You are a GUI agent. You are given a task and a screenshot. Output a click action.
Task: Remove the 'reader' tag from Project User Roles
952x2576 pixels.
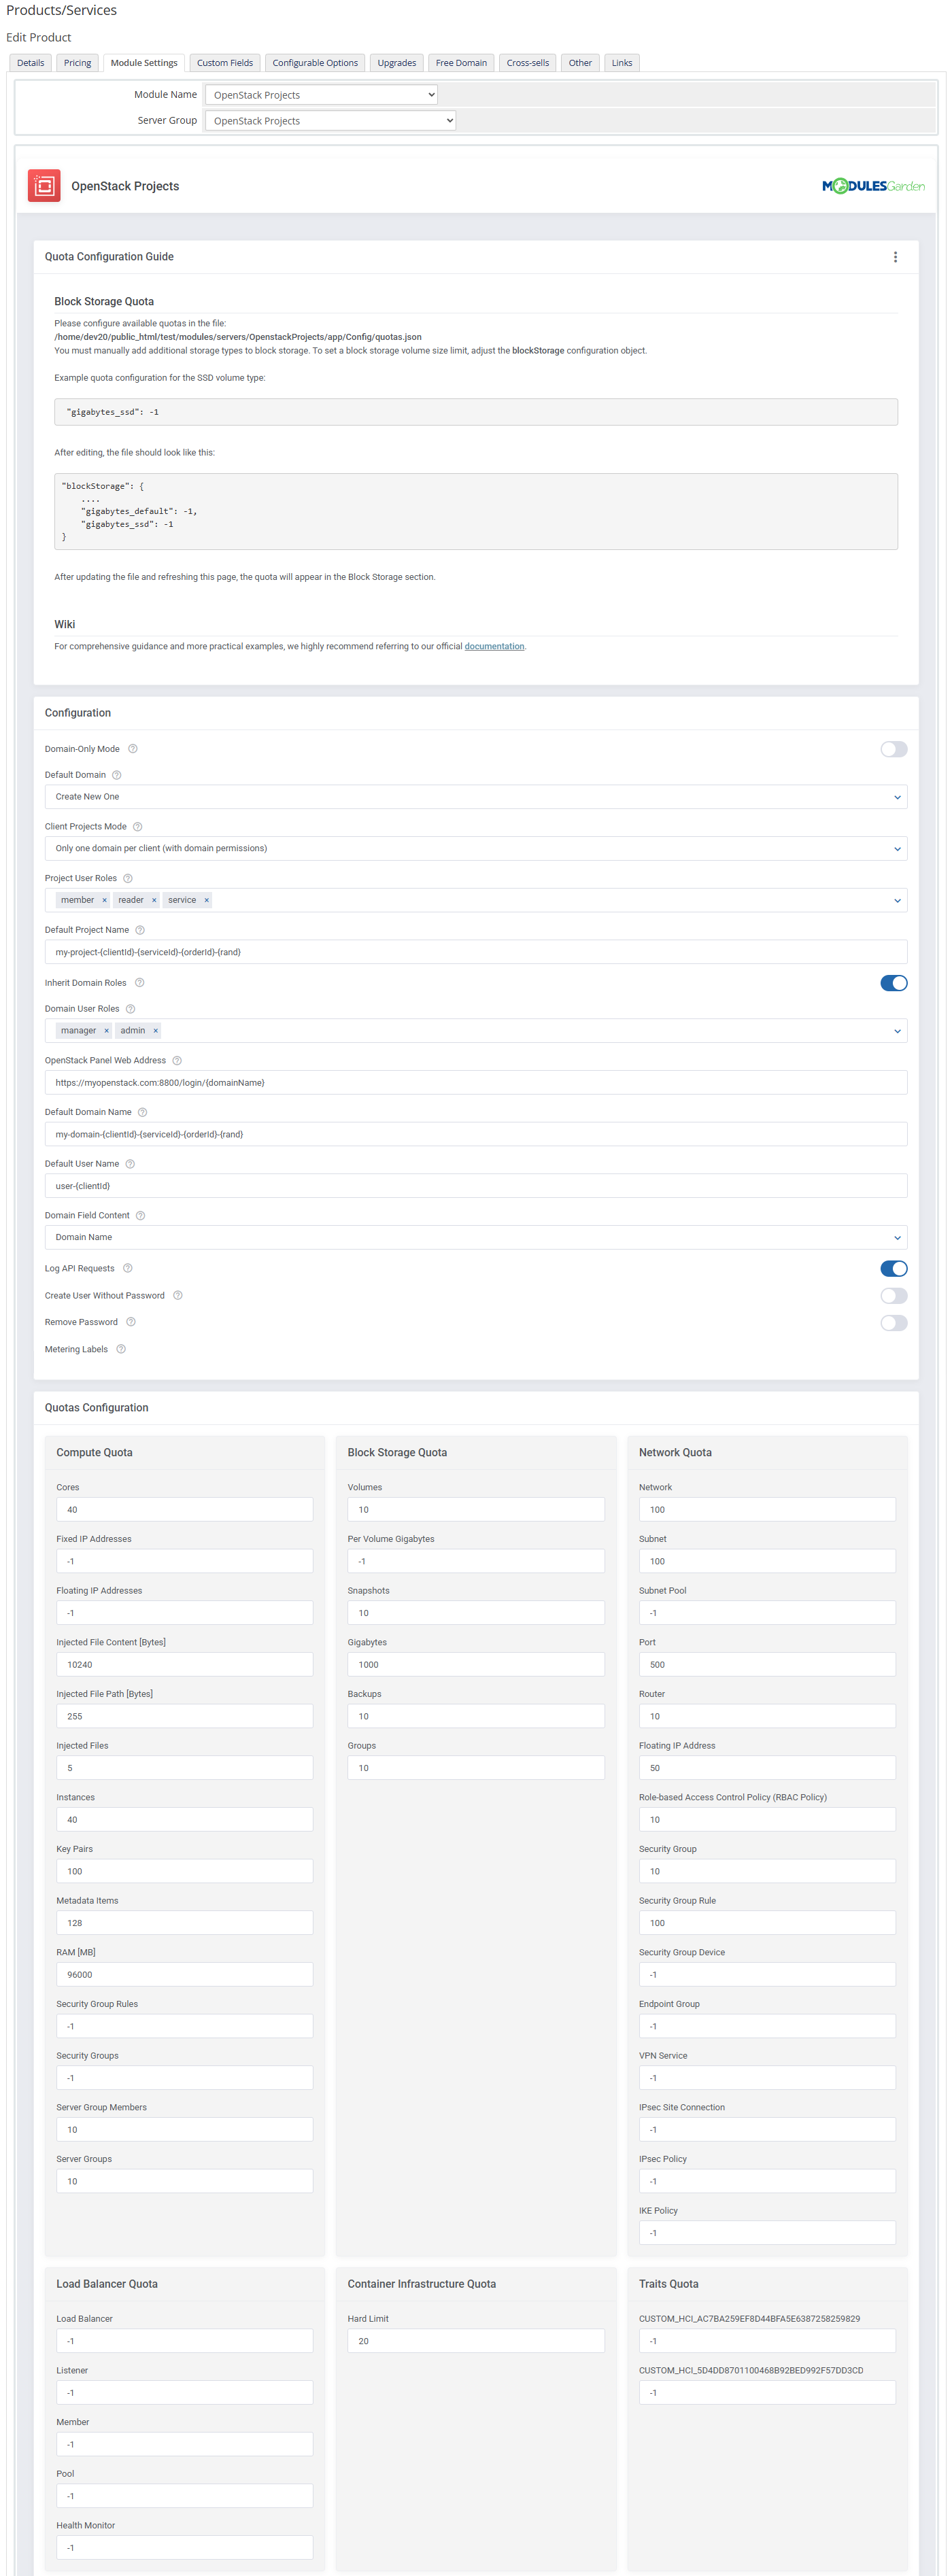point(154,901)
